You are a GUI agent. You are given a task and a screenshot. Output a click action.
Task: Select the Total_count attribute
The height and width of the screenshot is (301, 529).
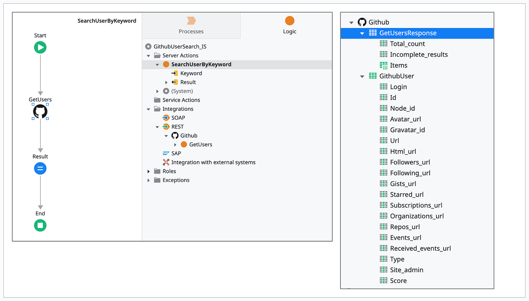tap(407, 44)
